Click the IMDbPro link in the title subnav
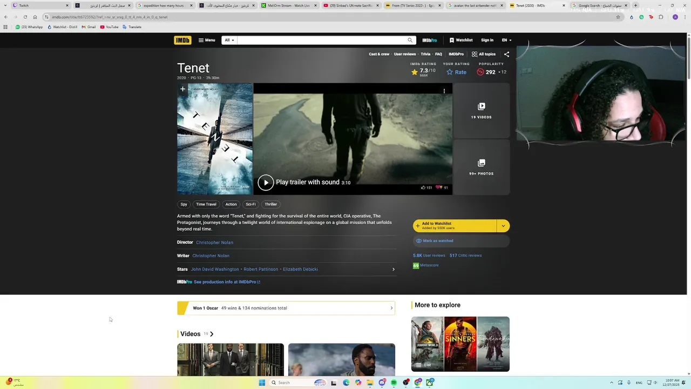Screen dimensions: 691x389 (456, 54)
